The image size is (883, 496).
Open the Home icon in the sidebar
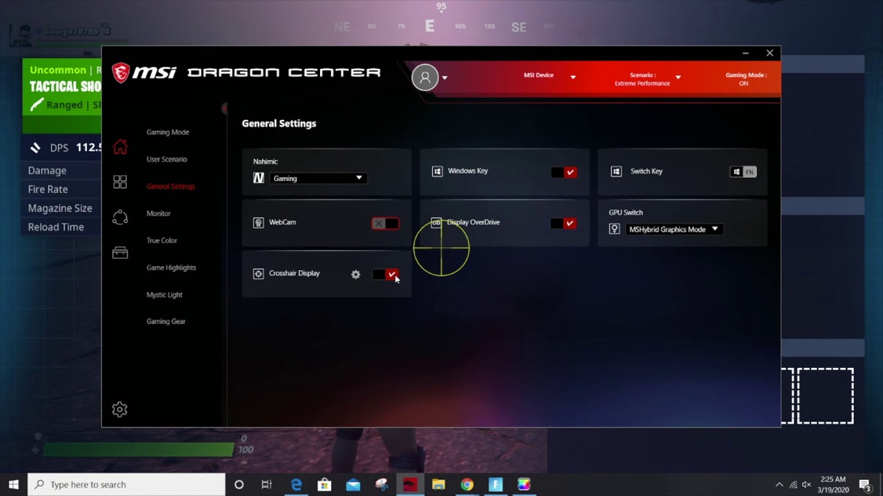(x=120, y=147)
